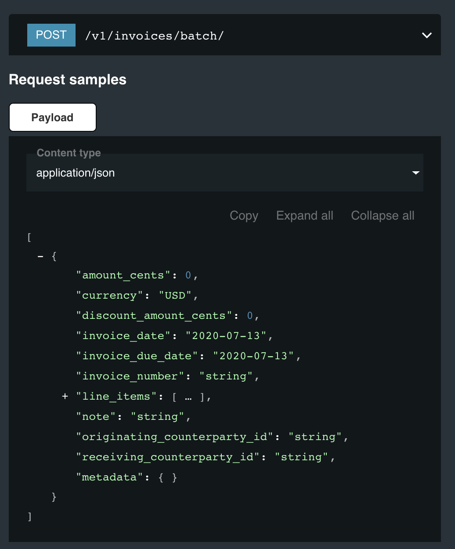Click the amount_cents value 0
Viewport: 455px width, 549px height.
click(x=188, y=275)
